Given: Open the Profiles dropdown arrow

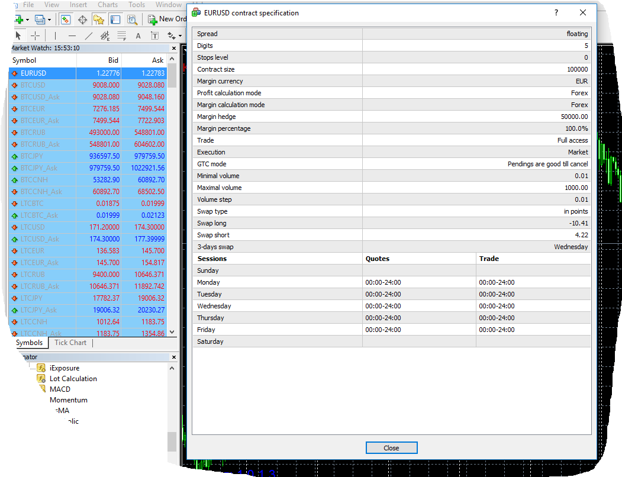Looking at the screenshot, I should pyautogui.click(x=49, y=20).
